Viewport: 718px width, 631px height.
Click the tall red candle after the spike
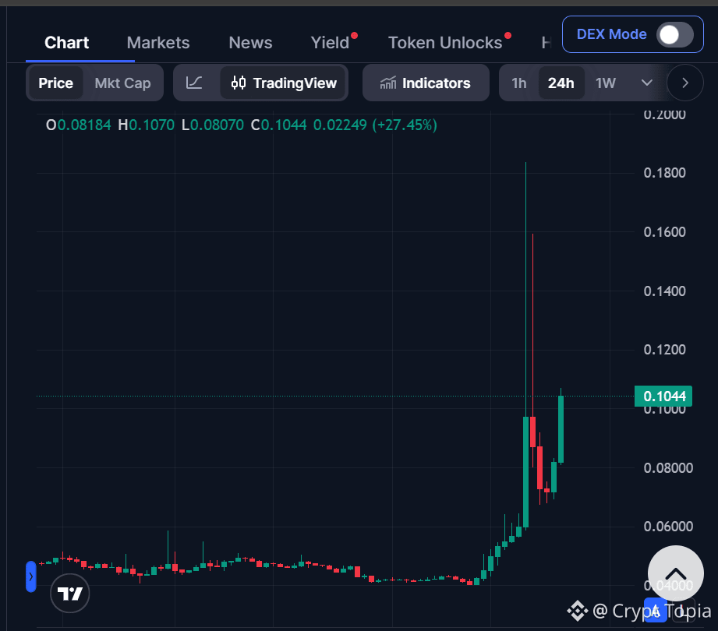pos(533,432)
